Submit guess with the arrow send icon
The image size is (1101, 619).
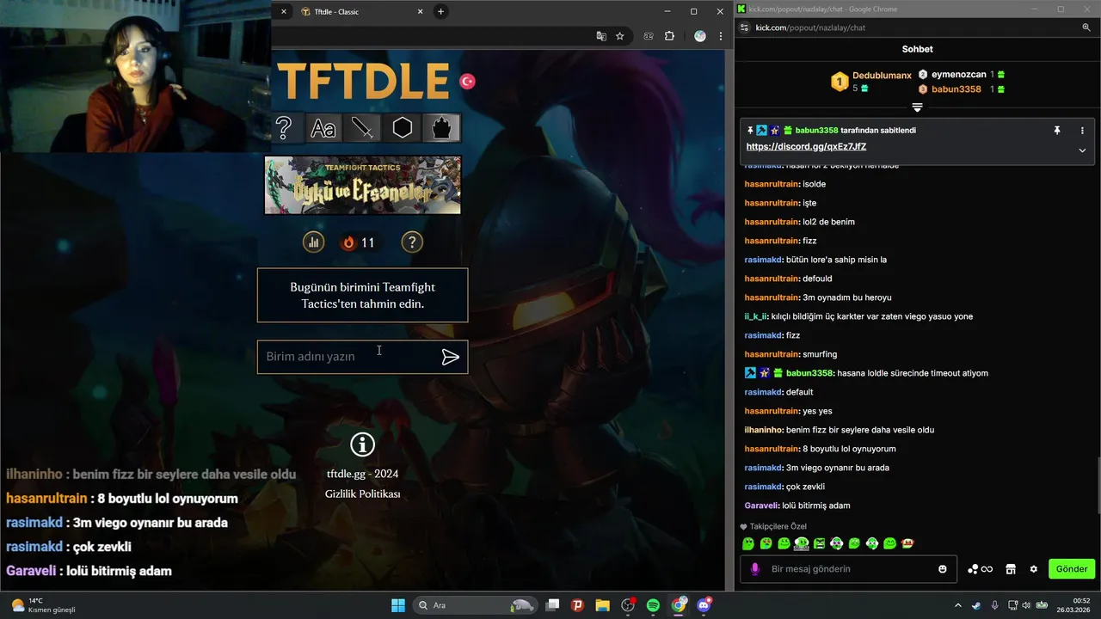pyautogui.click(x=450, y=357)
